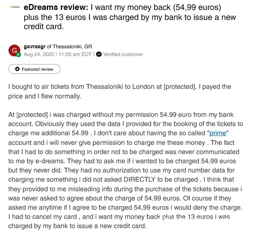This screenshot has height=241, width=253.
Task: Click the verified checkmark badge icon
Action: pos(99,54)
